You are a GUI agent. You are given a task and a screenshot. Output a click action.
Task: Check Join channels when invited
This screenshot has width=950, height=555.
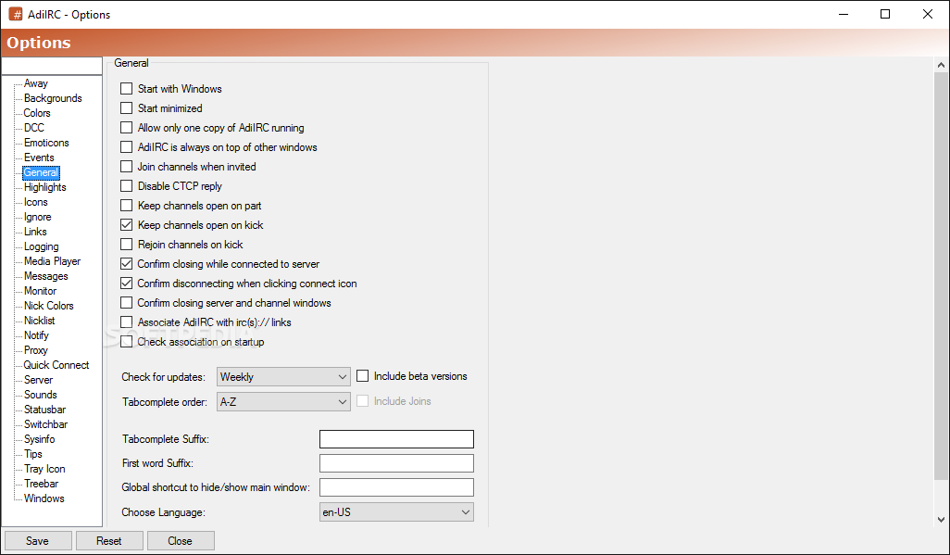click(x=126, y=166)
